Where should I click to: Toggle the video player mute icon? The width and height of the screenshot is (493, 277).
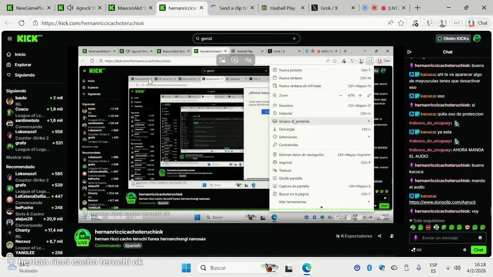pyautogui.click(x=100, y=217)
